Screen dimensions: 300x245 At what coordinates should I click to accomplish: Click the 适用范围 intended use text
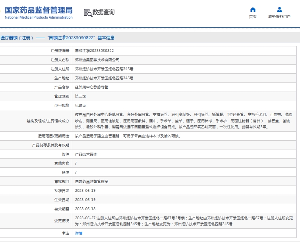click(x=128, y=136)
